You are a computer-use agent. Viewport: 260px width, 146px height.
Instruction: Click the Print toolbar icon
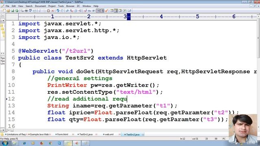pos(26,11)
